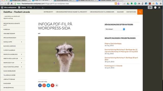Share the post on Pinterest

52,85
